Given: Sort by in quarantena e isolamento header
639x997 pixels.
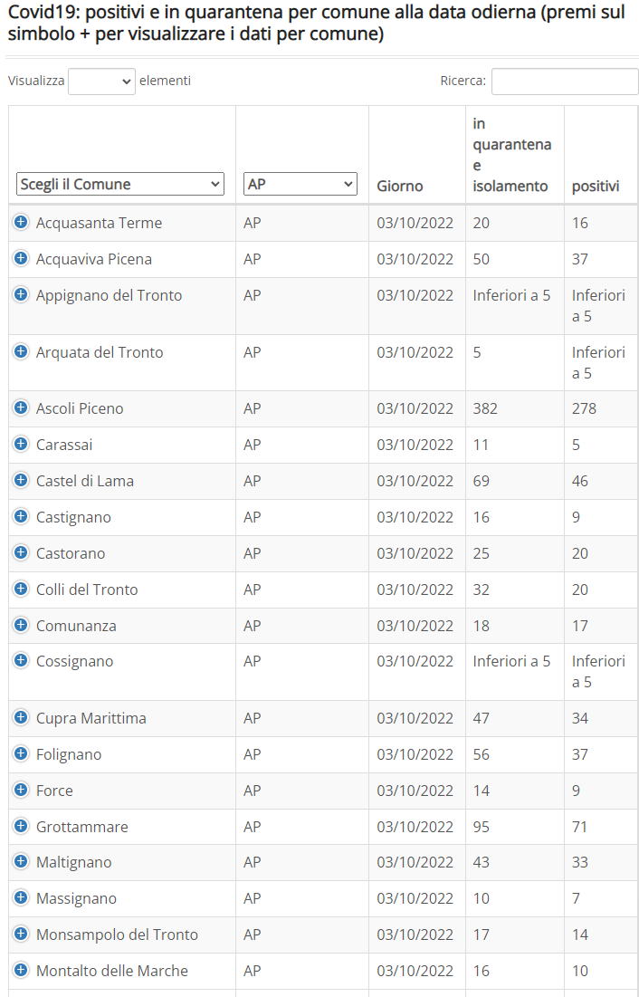Looking at the screenshot, I should point(512,155).
